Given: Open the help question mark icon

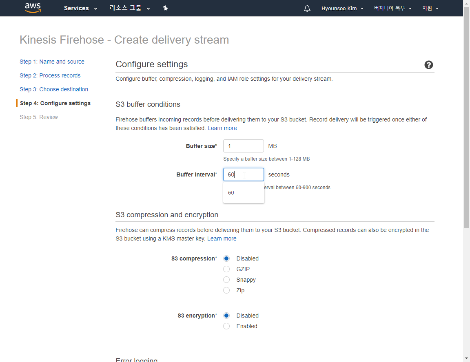Looking at the screenshot, I should (429, 65).
